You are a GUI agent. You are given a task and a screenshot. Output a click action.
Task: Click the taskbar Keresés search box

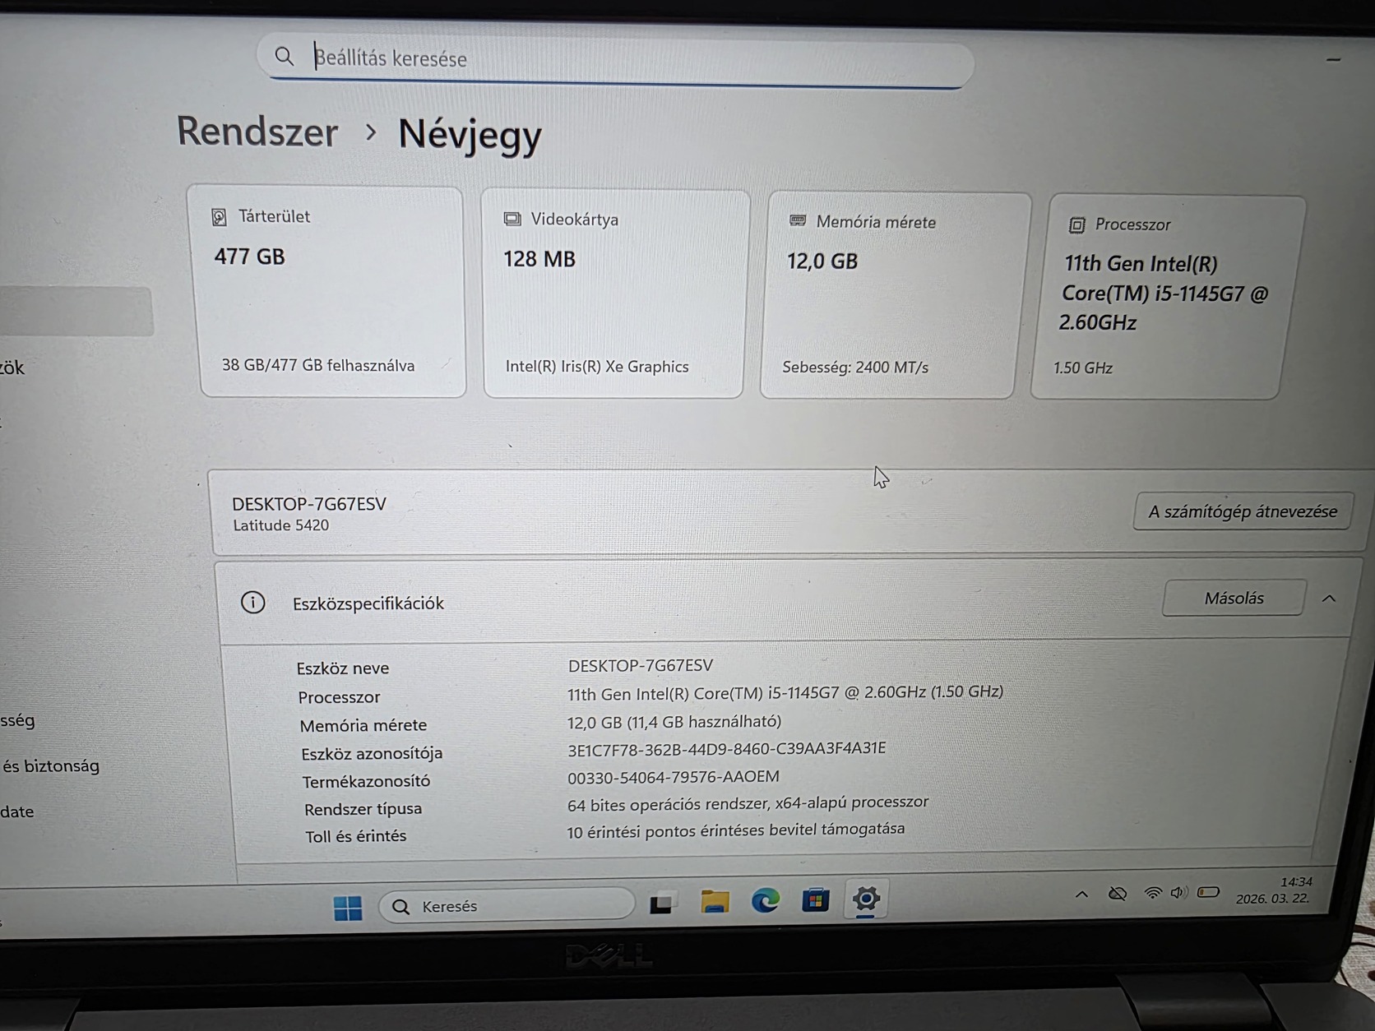coord(507,905)
